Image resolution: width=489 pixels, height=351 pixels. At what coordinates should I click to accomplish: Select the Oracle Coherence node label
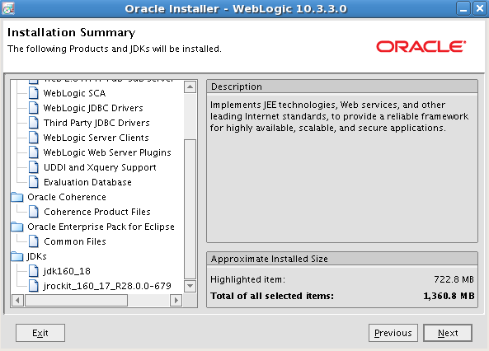[x=67, y=197]
